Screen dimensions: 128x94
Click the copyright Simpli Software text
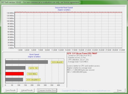(x=86, y=91)
